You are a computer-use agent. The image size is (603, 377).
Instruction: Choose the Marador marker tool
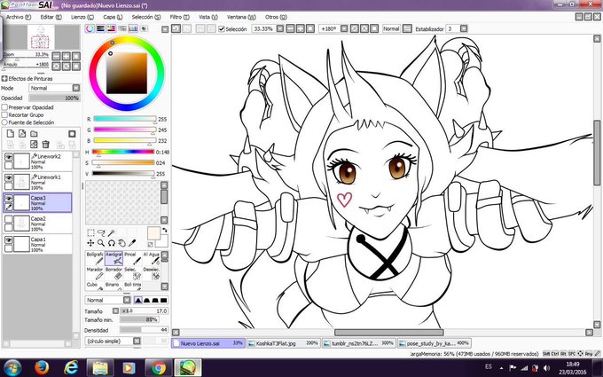pos(95,273)
